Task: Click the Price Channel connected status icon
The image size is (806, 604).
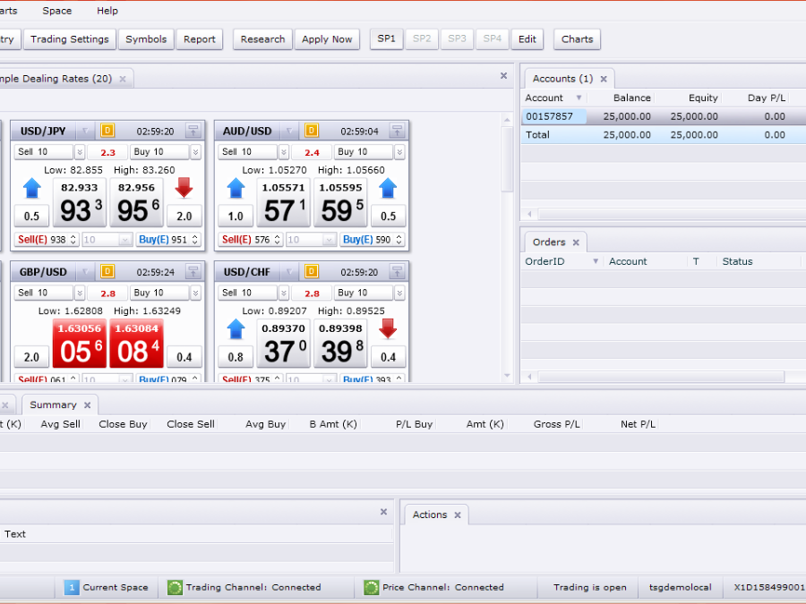Action: click(x=371, y=587)
